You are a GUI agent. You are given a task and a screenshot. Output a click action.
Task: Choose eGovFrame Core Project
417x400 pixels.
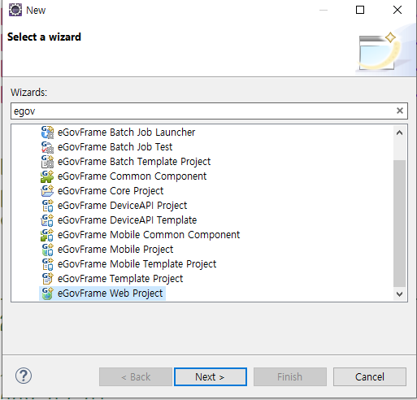(111, 191)
